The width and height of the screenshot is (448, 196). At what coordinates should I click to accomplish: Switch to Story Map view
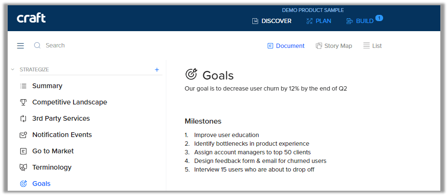[334, 46]
